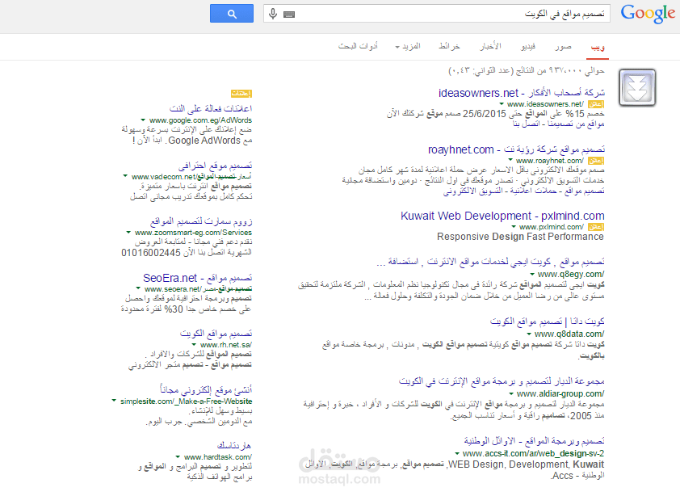680x496 pixels.
Task: Click the www.q8data.com green URL
Action: [x=569, y=334]
